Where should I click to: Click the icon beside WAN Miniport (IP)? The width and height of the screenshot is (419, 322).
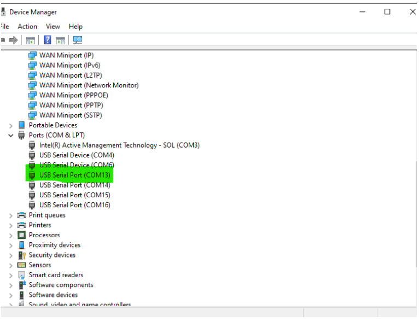[32, 56]
